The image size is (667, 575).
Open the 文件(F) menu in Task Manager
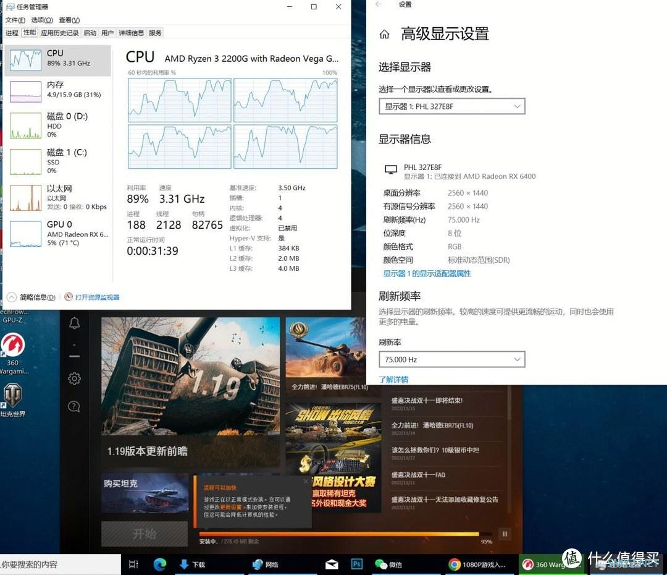(15, 20)
